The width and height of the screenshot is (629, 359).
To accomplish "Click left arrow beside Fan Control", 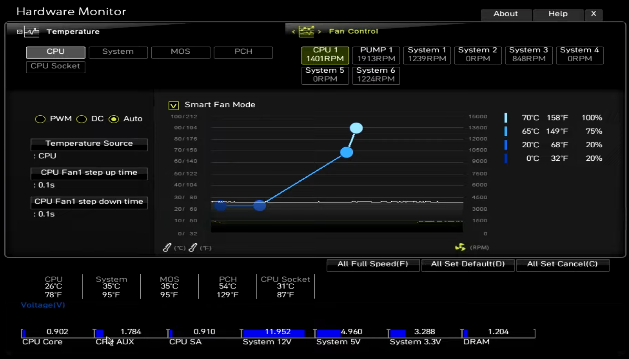I will [293, 32].
